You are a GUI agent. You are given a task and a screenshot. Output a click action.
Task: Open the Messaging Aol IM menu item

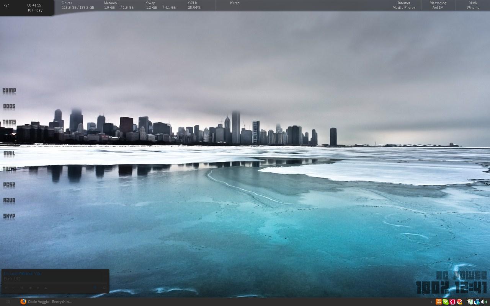(x=438, y=5)
